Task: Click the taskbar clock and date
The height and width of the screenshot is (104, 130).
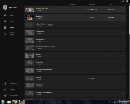Action: (x=125, y=102)
